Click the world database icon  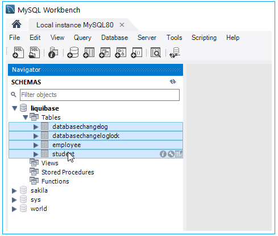[x=23, y=208]
